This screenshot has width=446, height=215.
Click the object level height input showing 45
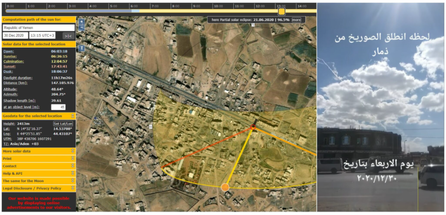coord(58,107)
